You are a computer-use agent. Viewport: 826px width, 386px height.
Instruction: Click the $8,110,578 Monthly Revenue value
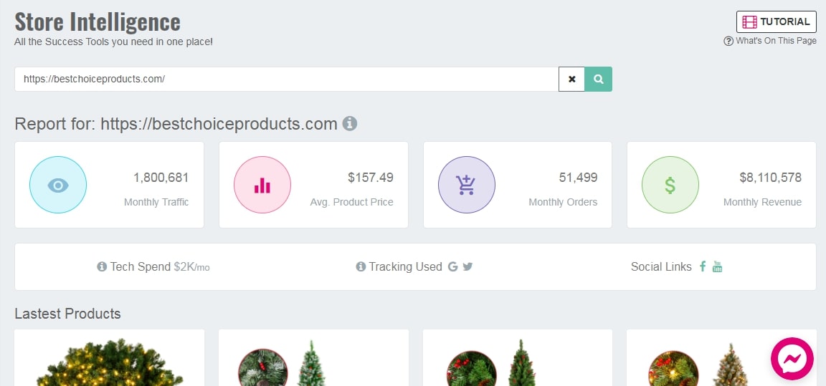(x=770, y=178)
